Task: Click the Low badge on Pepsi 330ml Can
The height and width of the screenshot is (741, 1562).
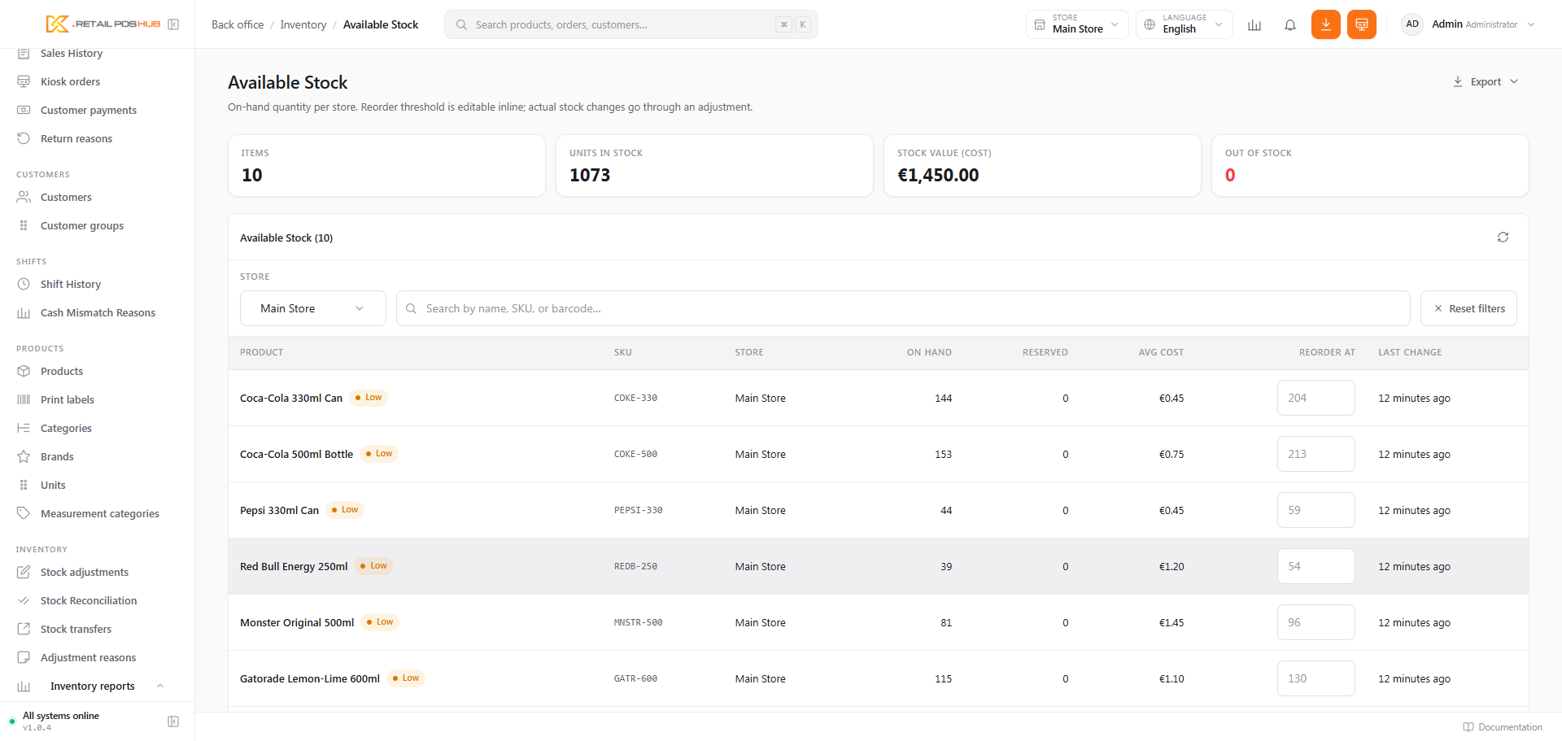Action: 345,510
